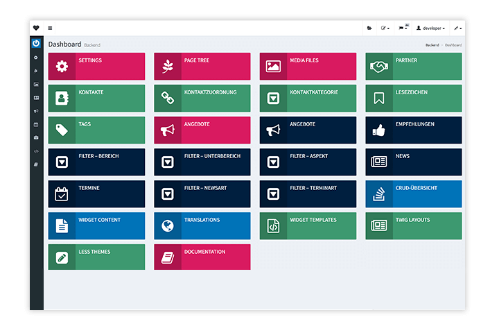Image resolution: width=499 pixels, height=333 pixels.
Task: Toggle the sidebar with hamburger menu icon
Action: click(50, 28)
